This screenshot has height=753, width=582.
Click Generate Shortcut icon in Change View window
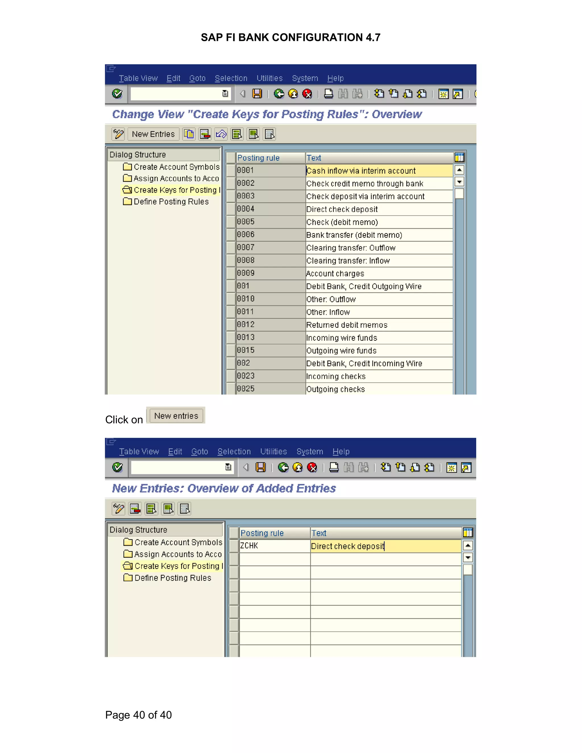tap(458, 94)
